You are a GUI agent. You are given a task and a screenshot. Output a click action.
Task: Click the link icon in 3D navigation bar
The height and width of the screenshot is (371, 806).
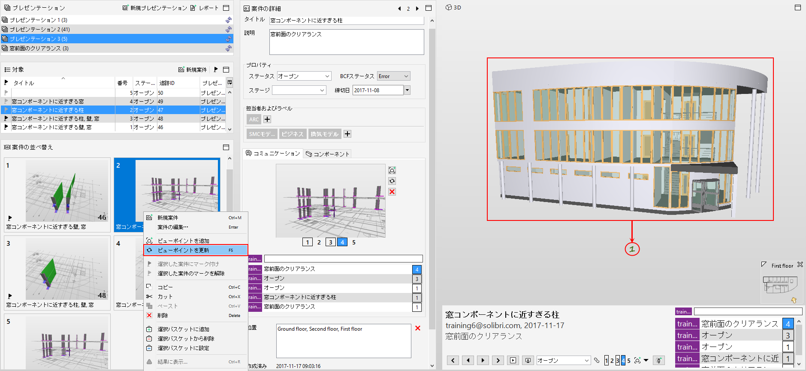[x=597, y=360]
